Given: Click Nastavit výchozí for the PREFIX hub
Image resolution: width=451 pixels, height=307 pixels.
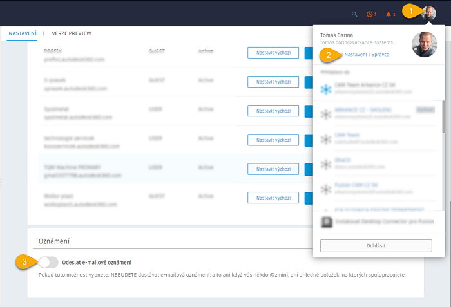Looking at the screenshot, I should point(273,53).
